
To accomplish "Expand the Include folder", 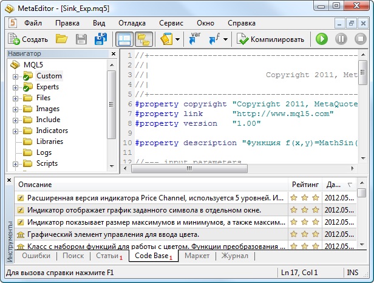I will pyautogui.click(x=15, y=120).
